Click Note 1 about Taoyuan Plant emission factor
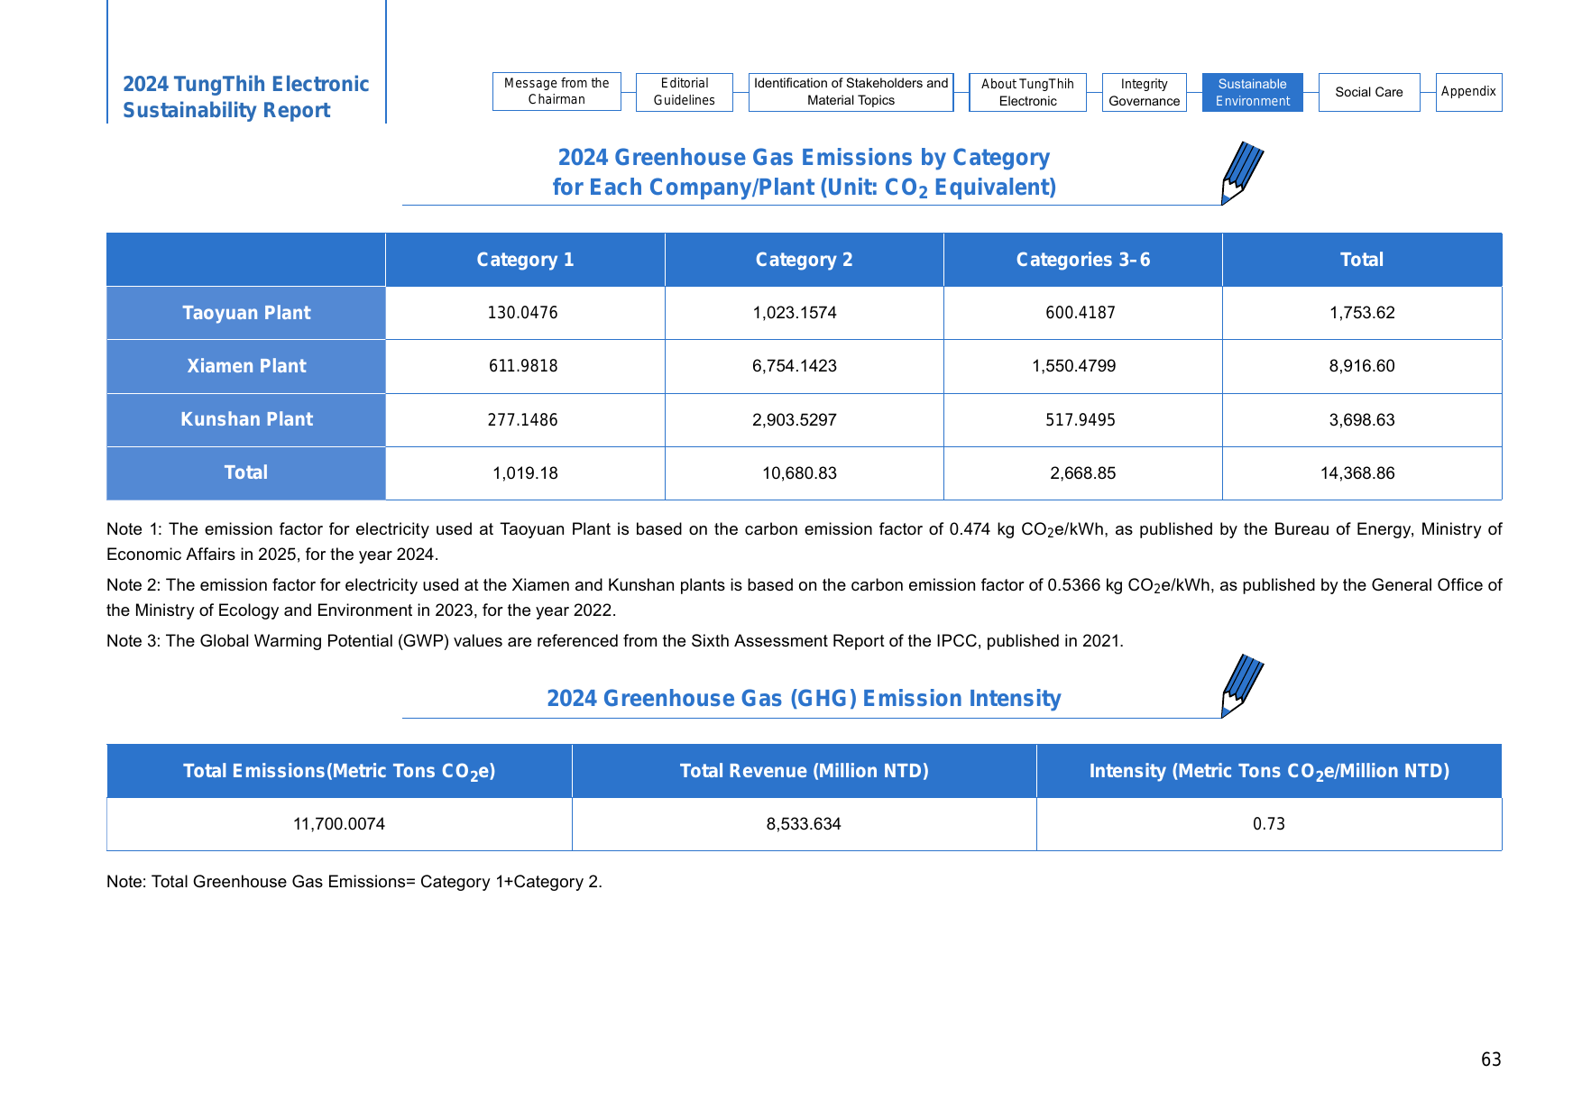1582x1119 pixels. click(805, 542)
